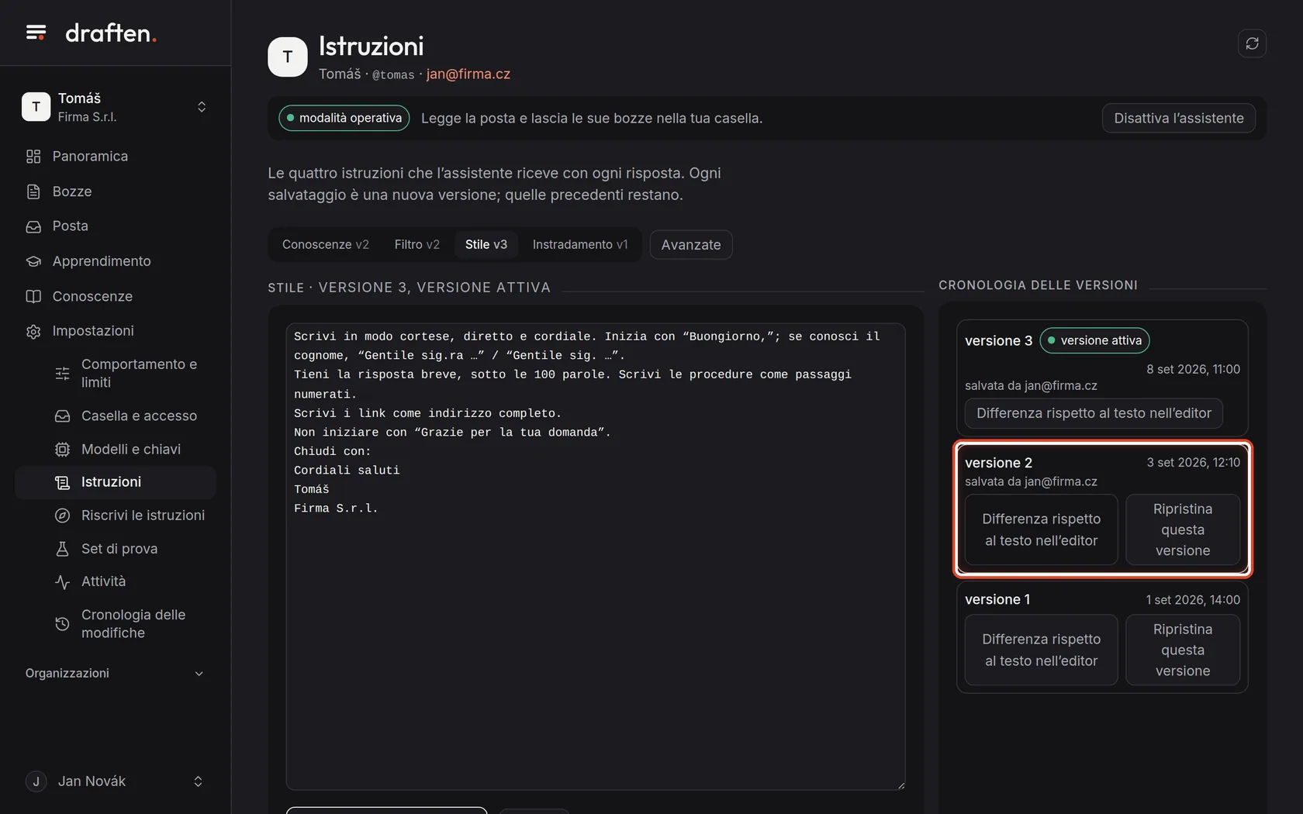
Task: Open Panoramica from the sidebar
Action: point(115,156)
